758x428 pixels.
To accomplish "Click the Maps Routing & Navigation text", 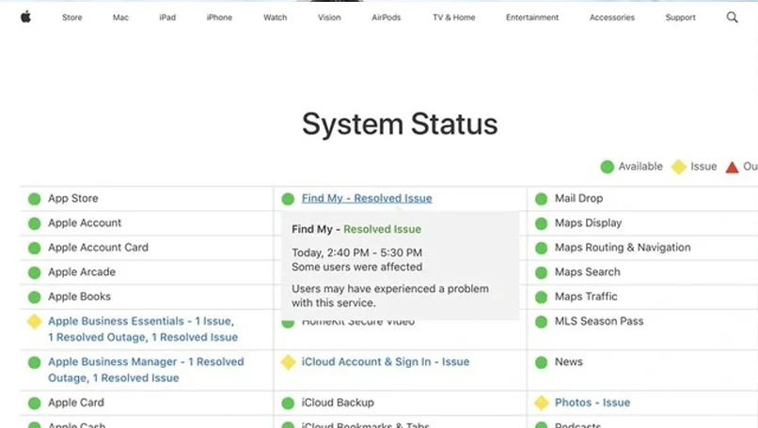I will tap(623, 248).
